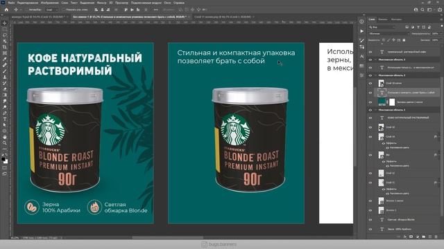Filter layers by pixel layers icon
This screenshot has width=444, height=249.
click(407, 27)
